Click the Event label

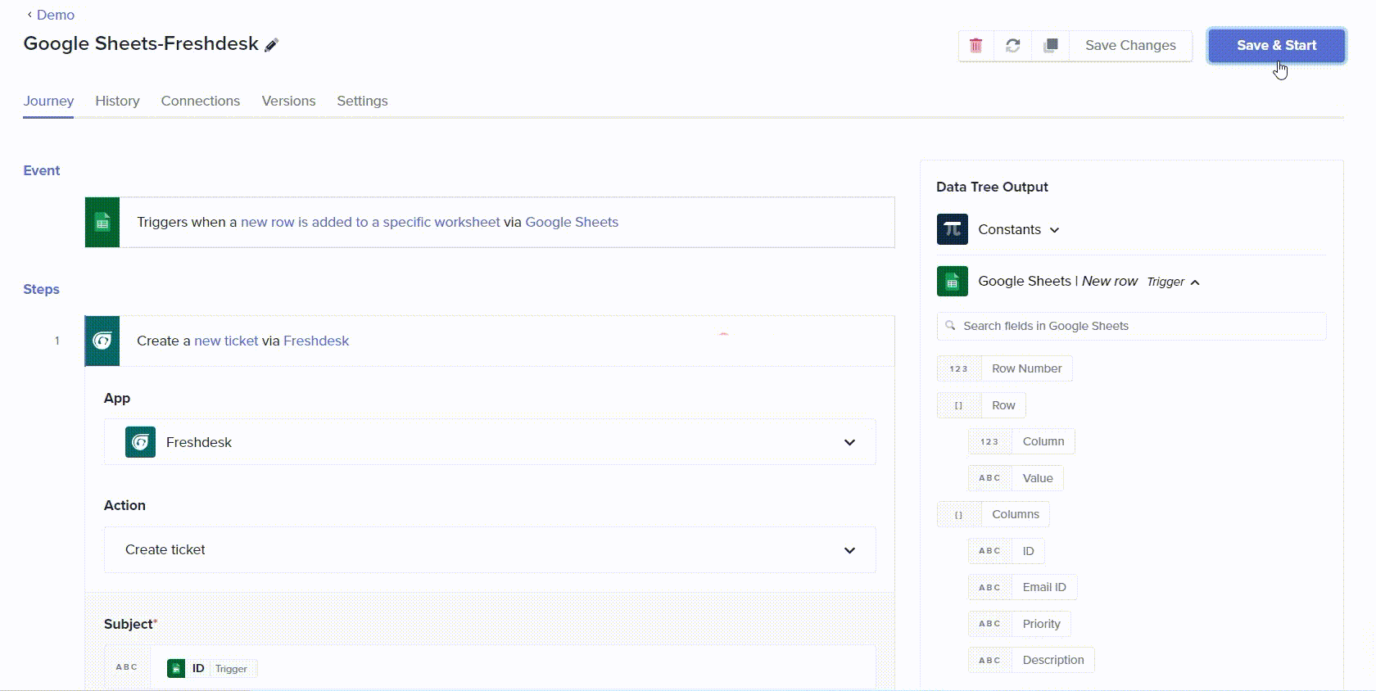pos(41,170)
